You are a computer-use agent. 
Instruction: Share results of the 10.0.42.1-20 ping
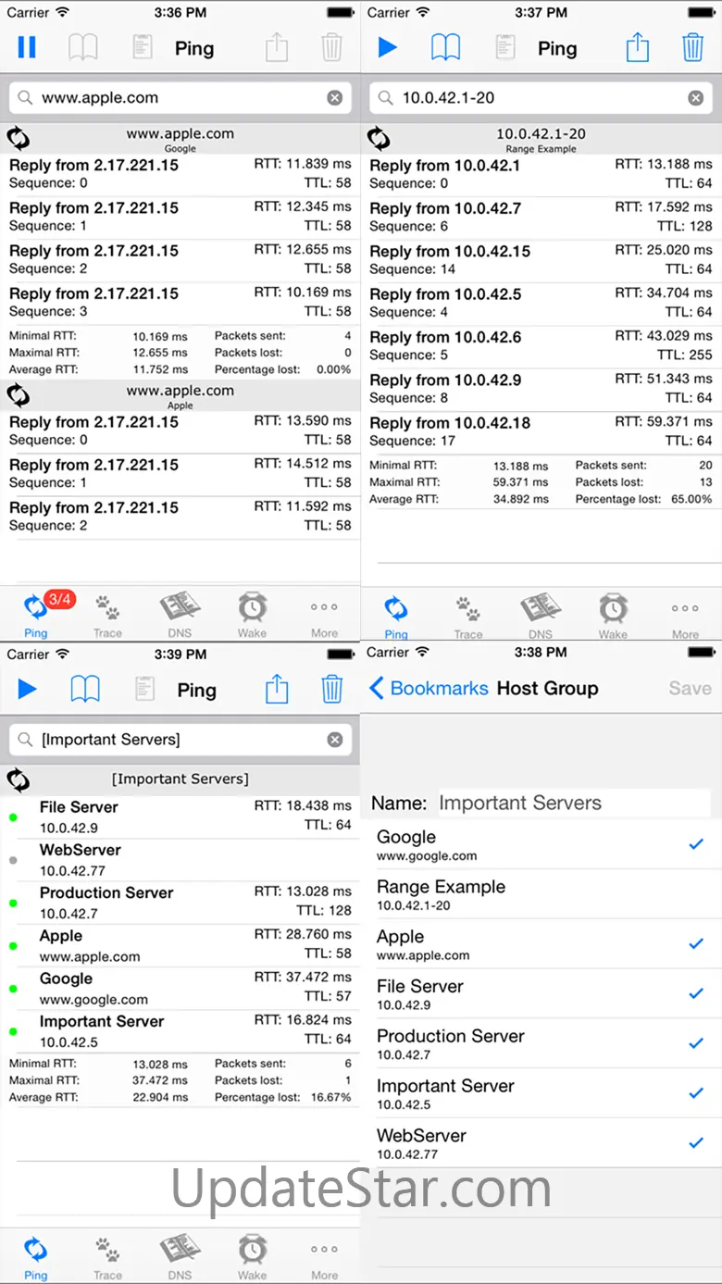tap(638, 47)
